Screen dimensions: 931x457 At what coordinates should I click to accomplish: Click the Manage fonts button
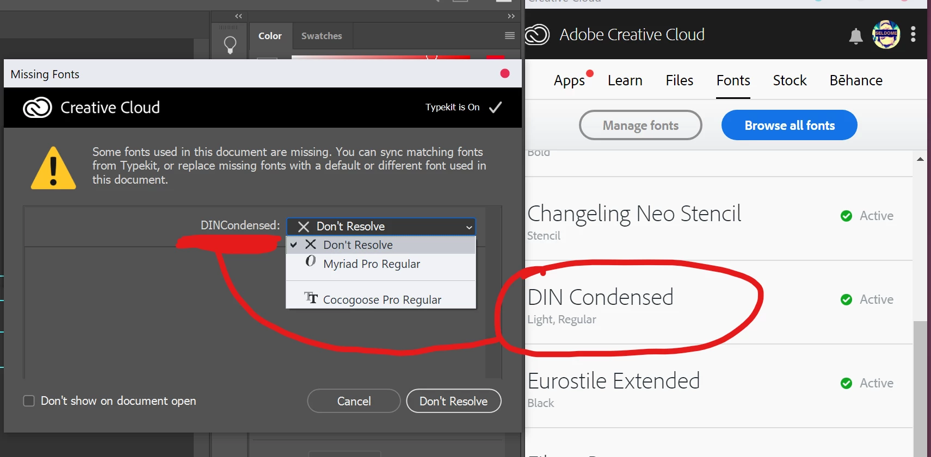640,125
